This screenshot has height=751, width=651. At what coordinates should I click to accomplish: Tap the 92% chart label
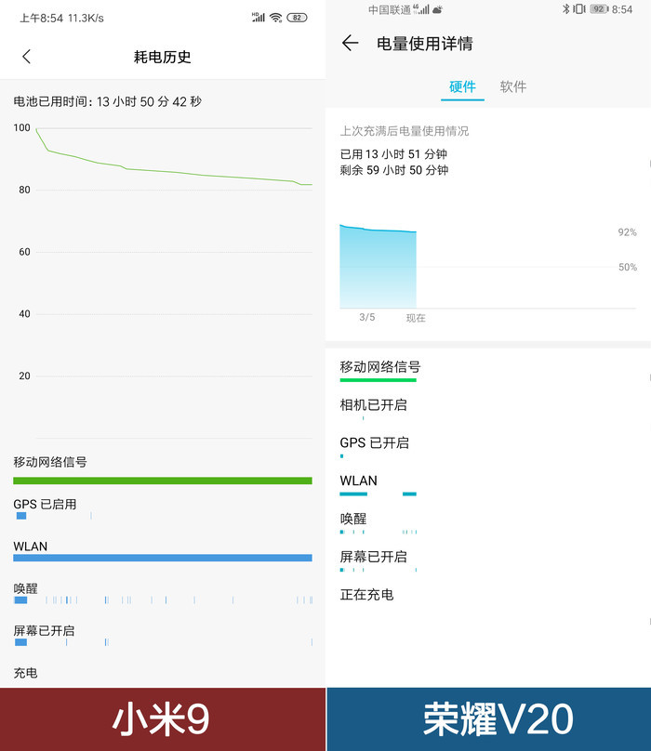pos(627,232)
